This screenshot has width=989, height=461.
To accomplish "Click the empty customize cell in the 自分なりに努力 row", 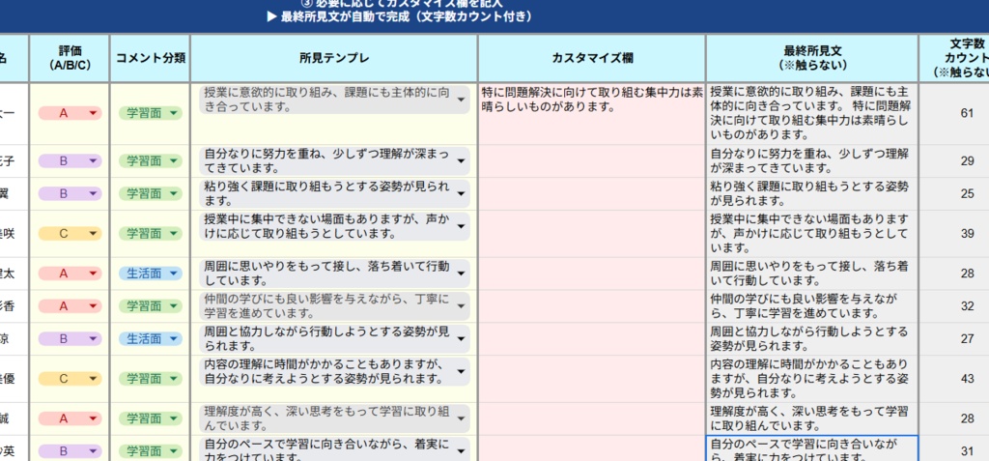I will (592, 161).
